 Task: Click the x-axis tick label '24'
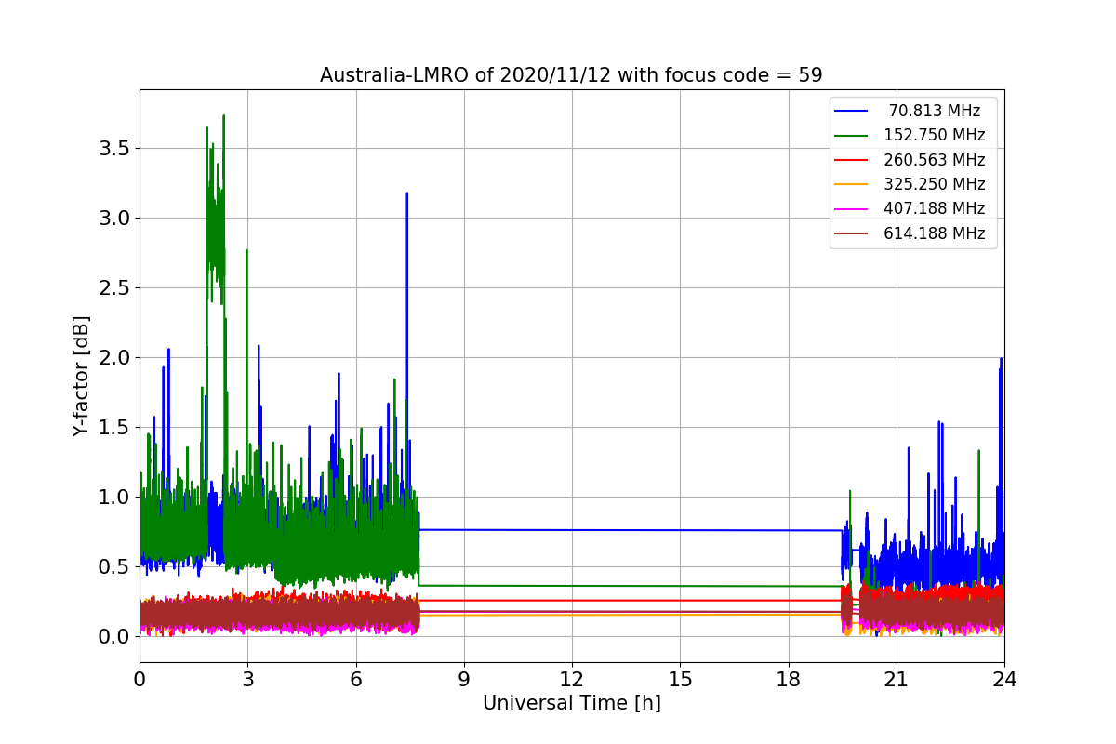pyautogui.click(x=1003, y=680)
